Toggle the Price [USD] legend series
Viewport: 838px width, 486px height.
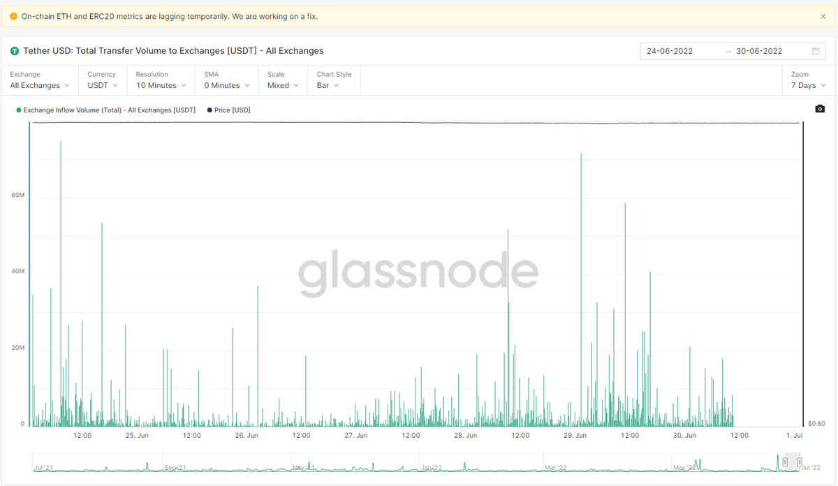tap(228, 110)
